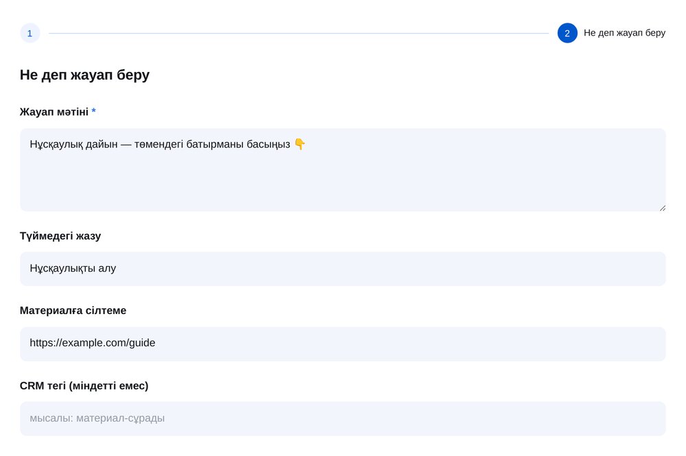
Task: Click the "CRM тегі (міндетті емес)" label
Action: click(84, 385)
